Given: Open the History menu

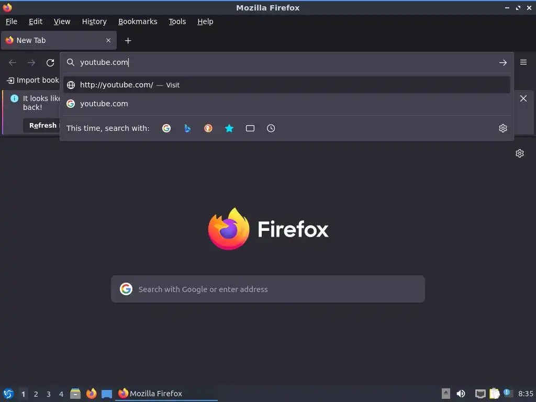Looking at the screenshot, I should [x=94, y=21].
